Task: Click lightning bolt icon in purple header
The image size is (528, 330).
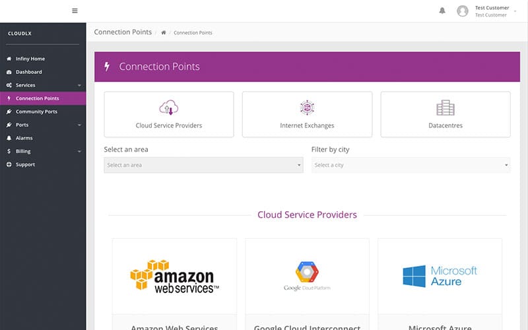Action: coord(107,67)
